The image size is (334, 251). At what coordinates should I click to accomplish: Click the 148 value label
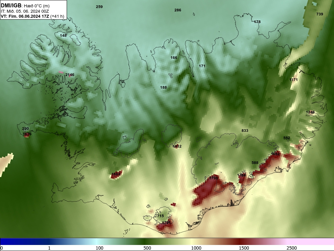point(63,35)
